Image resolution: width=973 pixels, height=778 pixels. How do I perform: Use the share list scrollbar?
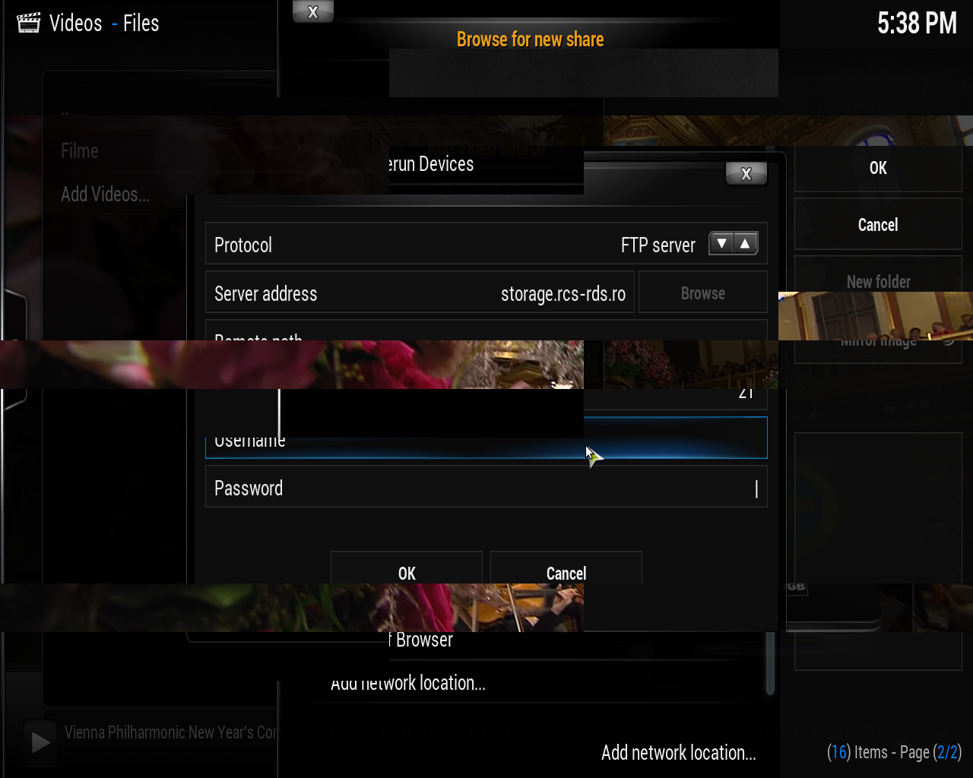click(x=770, y=663)
